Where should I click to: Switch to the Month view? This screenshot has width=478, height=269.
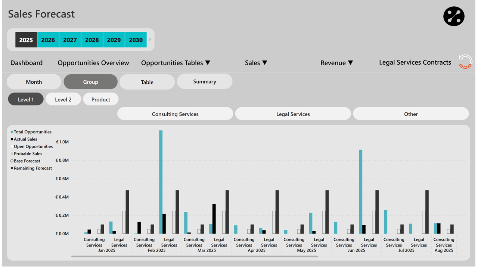[34, 81]
